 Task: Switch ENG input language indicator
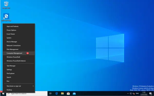(x=137, y=93)
